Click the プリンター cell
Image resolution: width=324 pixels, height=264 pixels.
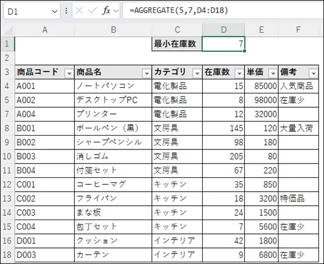113,114
